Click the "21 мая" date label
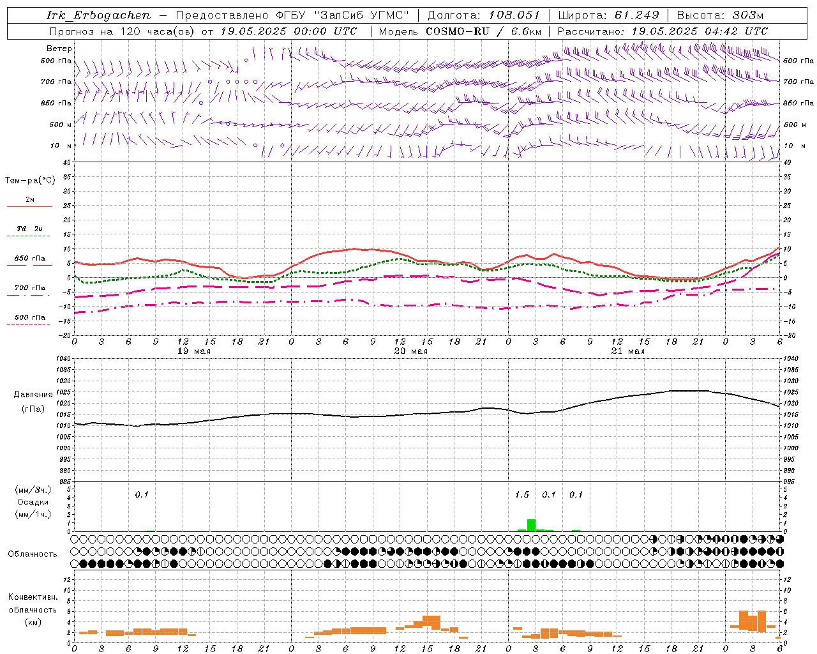Screen dimensions: 817x654 coord(627,351)
